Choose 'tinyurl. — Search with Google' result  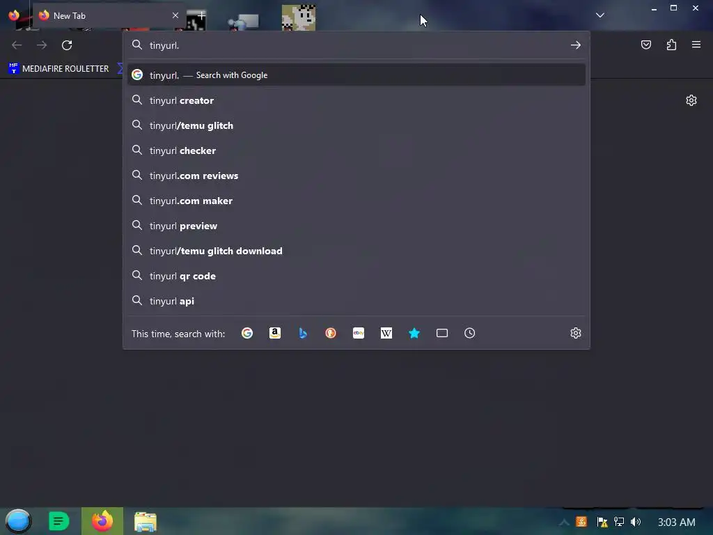tap(356, 75)
